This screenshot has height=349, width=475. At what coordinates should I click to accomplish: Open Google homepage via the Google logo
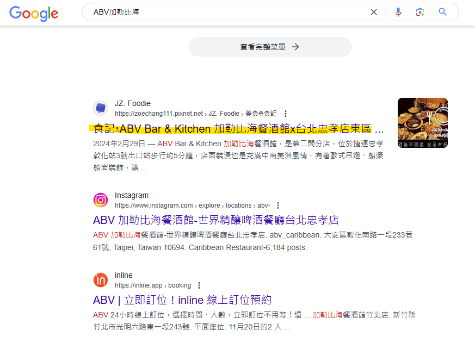(x=34, y=14)
